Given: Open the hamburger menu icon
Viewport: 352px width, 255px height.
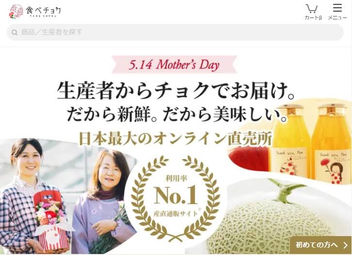Looking at the screenshot, I should click(337, 8).
